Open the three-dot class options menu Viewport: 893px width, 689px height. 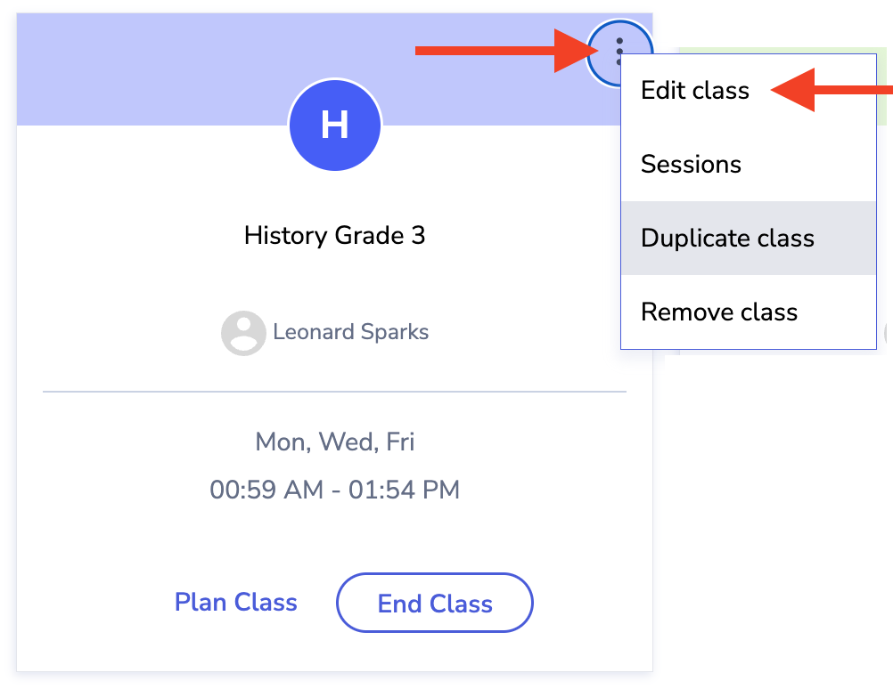(619, 52)
